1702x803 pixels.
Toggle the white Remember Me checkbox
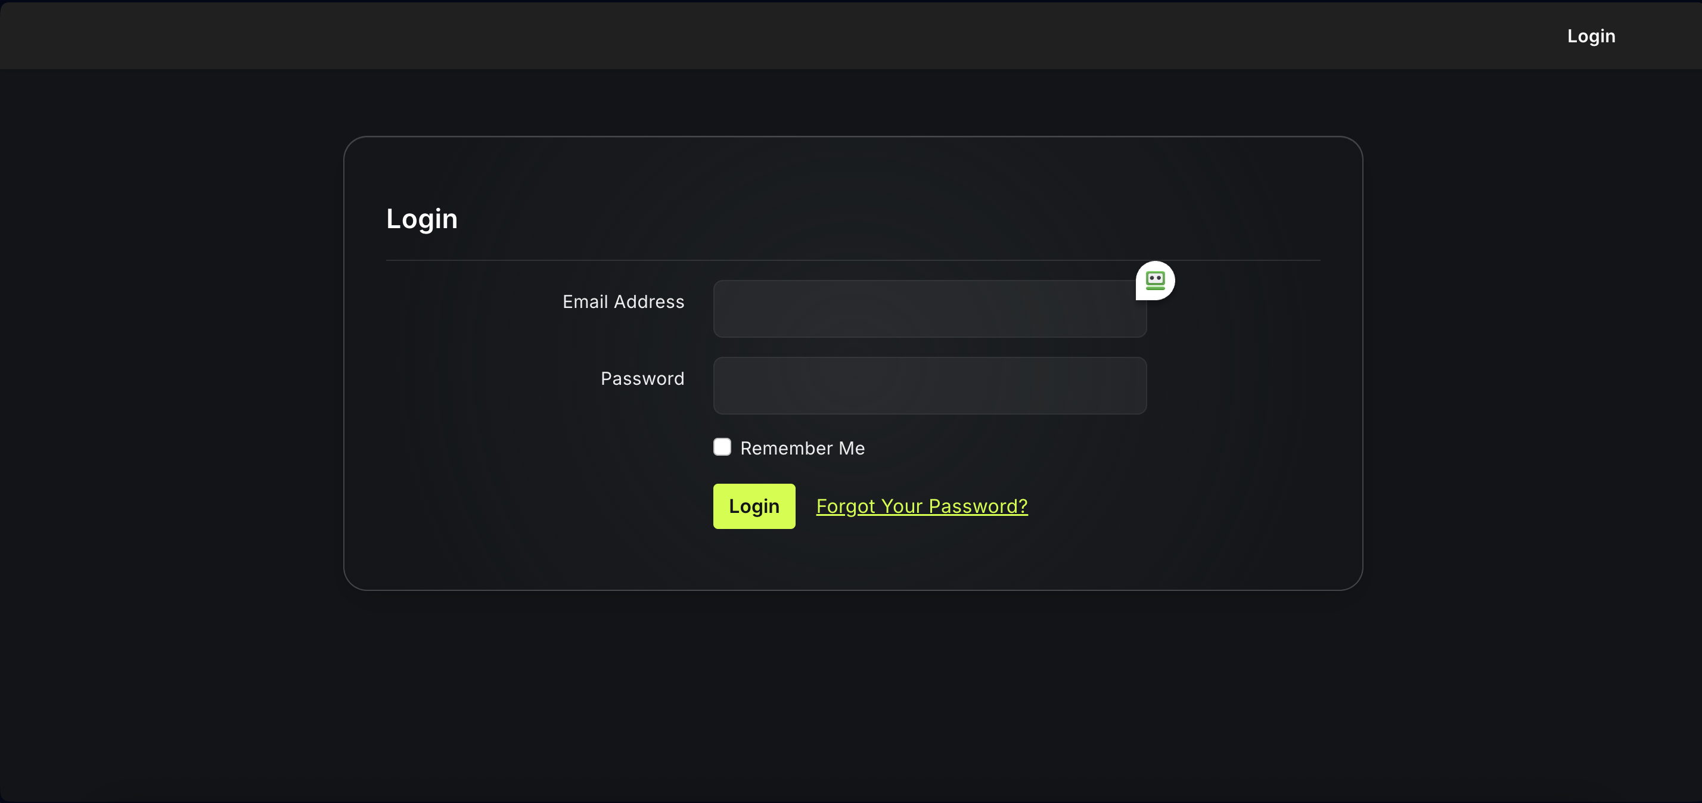coord(722,447)
